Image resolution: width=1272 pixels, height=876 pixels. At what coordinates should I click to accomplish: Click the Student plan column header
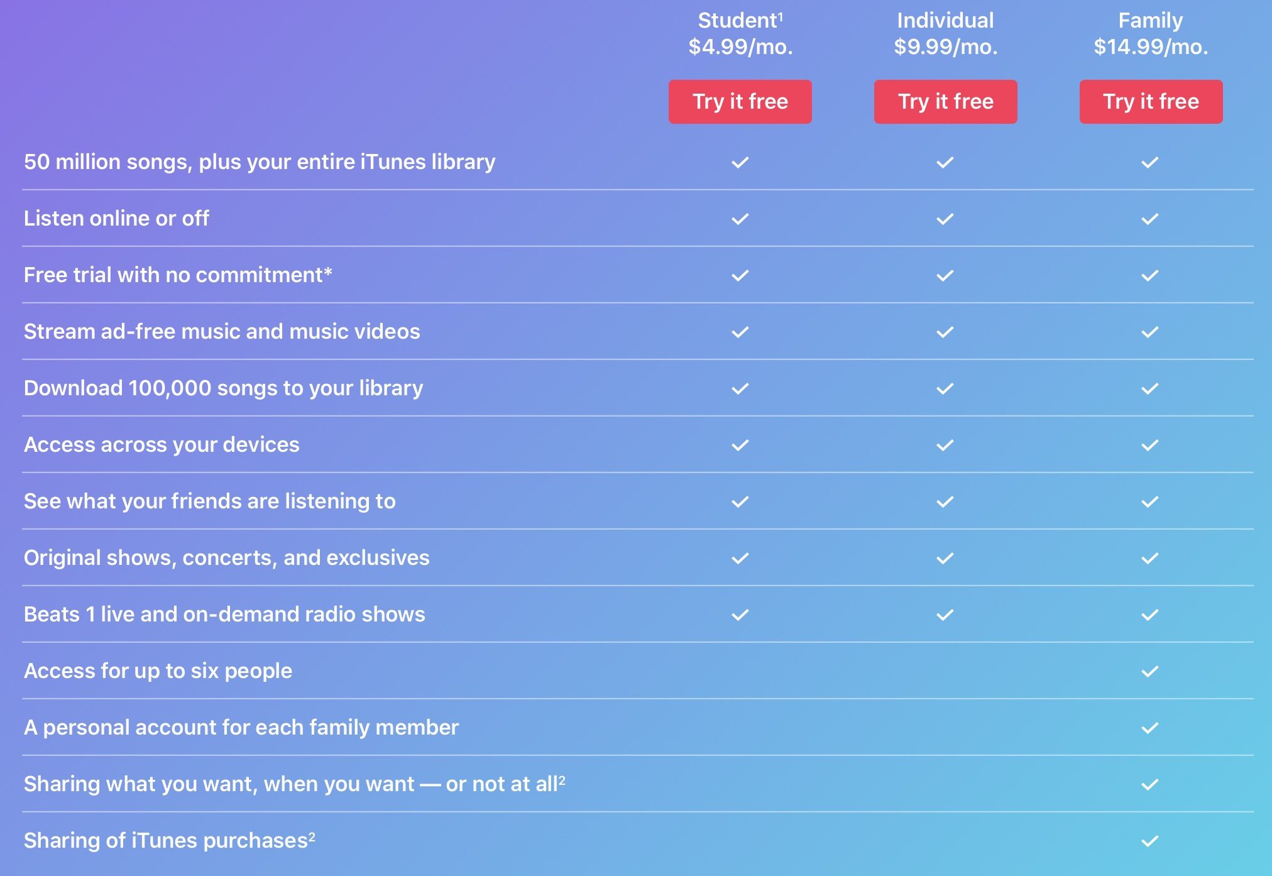pyautogui.click(x=740, y=19)
